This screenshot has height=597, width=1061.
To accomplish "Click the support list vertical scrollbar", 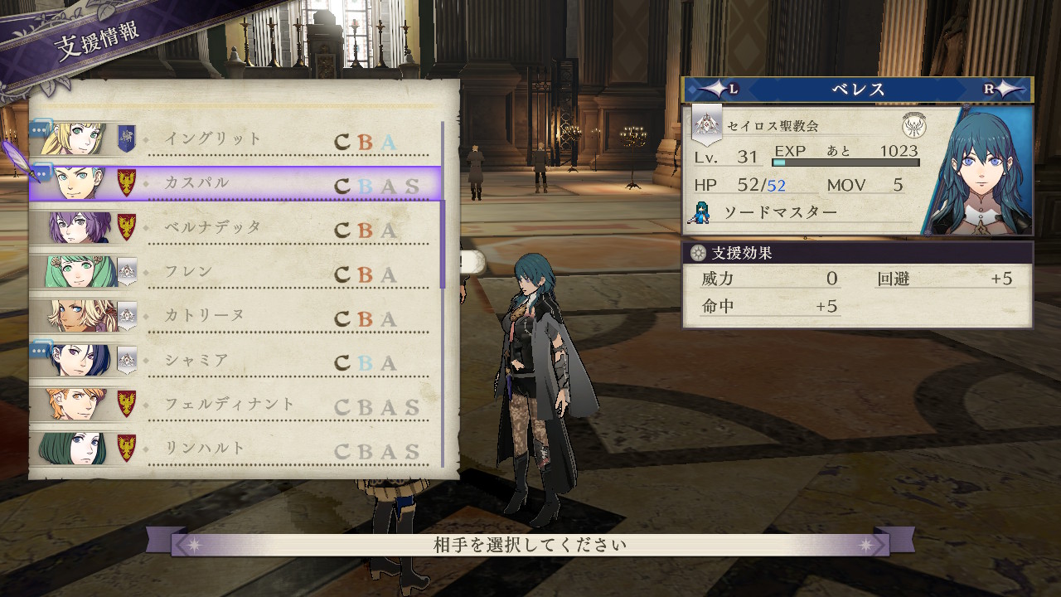I will (x=443, y=294).
